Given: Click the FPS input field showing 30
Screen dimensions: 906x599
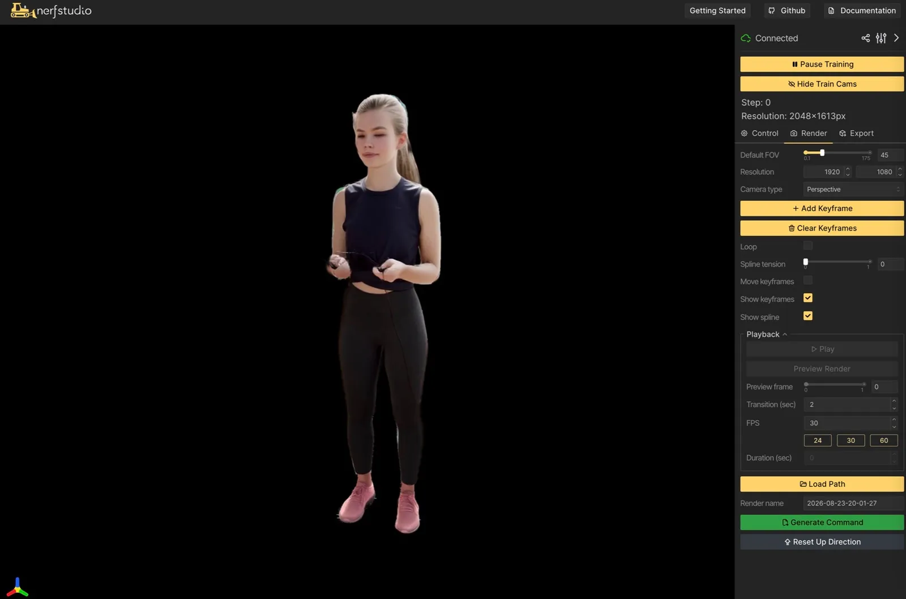Looking at the screenshot, I should pos(851,423).
